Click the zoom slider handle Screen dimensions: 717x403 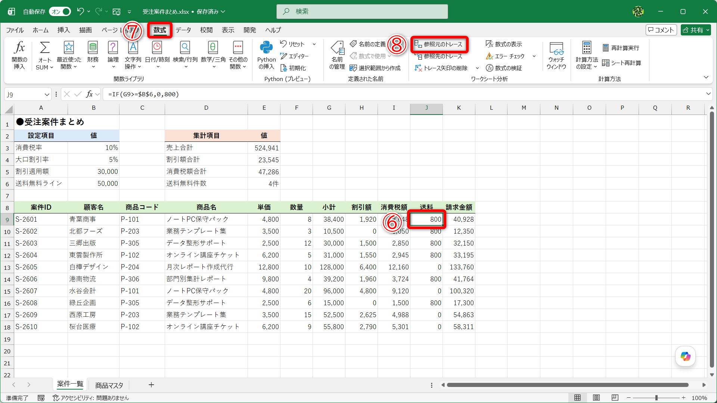[656, 398]
